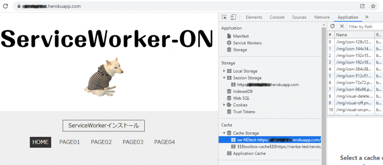Viewport: 383px width, 165px height.
Task: Open page in app icon in address bar
Action: click(x=362, y=6)
